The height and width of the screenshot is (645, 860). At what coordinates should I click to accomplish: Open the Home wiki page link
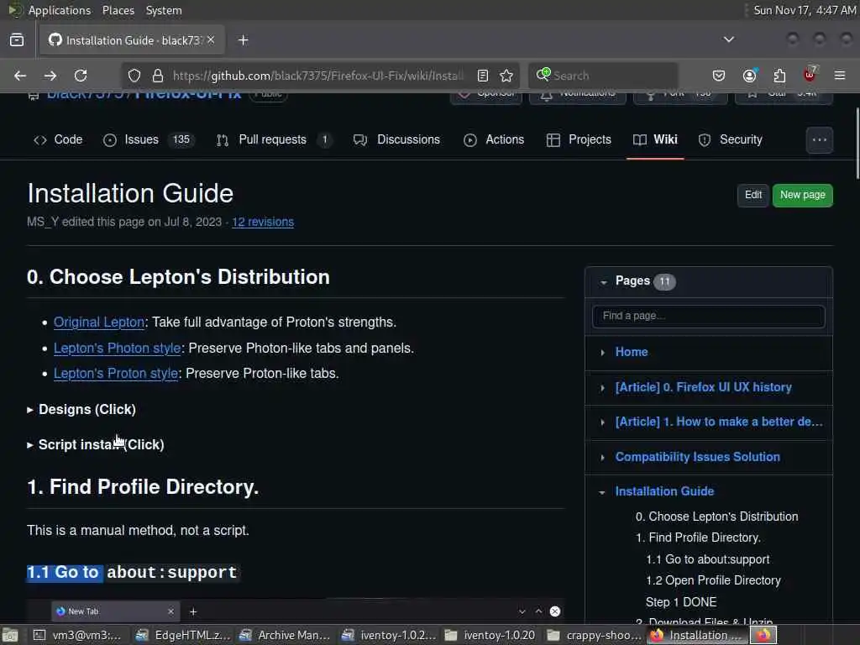[632, 352]
